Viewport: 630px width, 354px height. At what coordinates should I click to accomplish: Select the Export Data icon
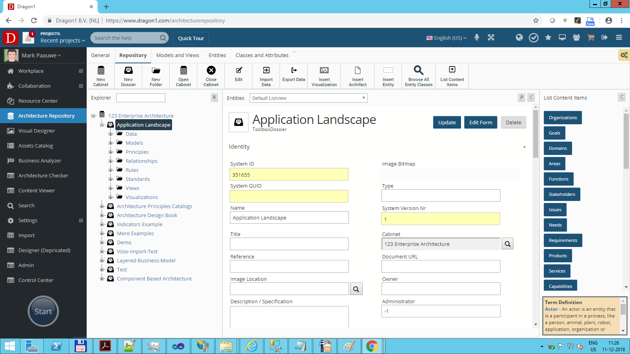click(x=294, y=70)
